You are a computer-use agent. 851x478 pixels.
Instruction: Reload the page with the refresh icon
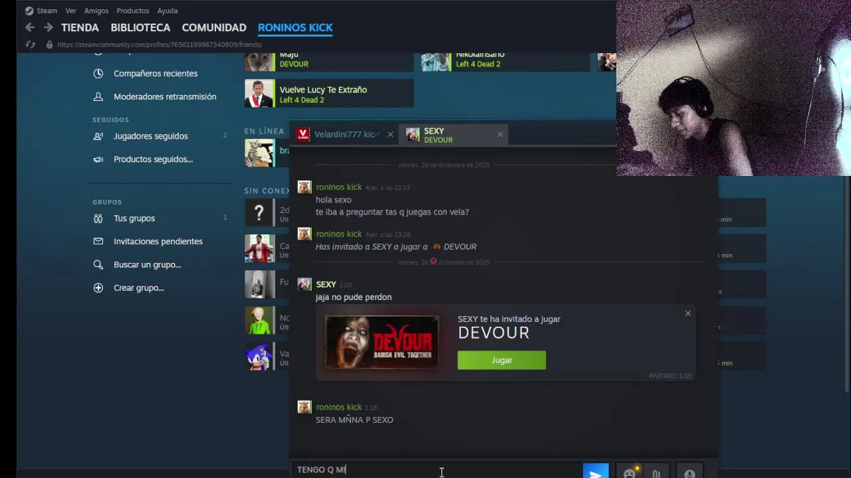pos(30,44)
